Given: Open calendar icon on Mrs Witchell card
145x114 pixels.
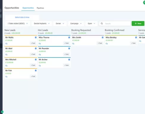Looking at the screenshot, I should [x=36, y=60].
